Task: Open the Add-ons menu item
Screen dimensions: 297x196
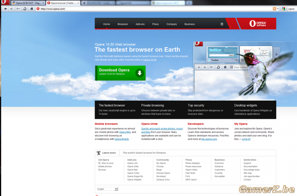Action: pyautogui.click(x=140, y=24)
